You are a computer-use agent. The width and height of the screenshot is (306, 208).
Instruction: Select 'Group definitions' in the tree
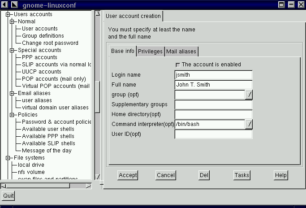pos(43,36)
